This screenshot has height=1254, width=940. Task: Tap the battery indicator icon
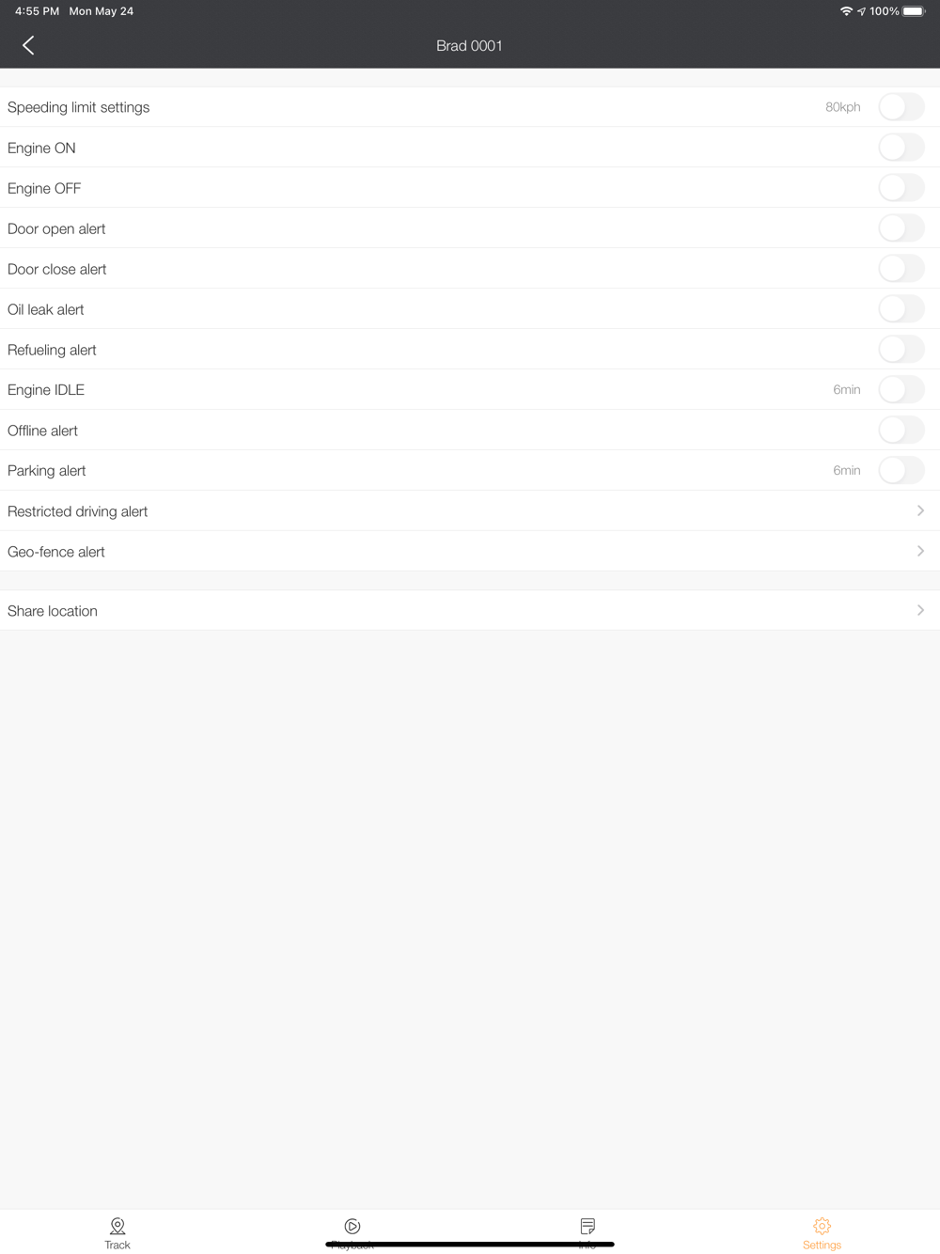pyautogui.click(x=914, y=11)
